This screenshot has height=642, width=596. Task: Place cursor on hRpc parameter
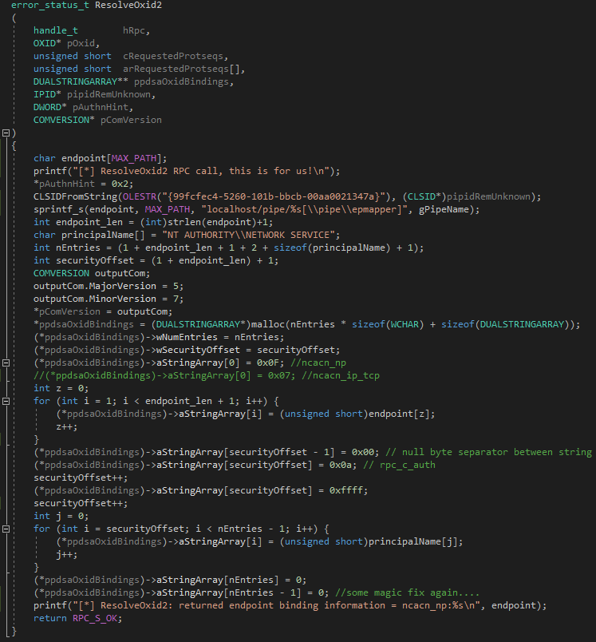click(x=136, y=30)
